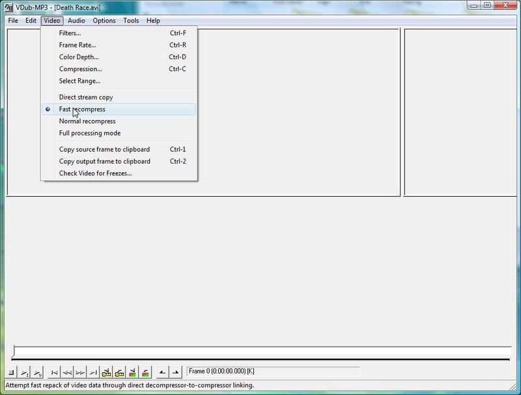Jump to the end of the video
Viewport: 521px width, 395px height.
(x=93, y=372)
